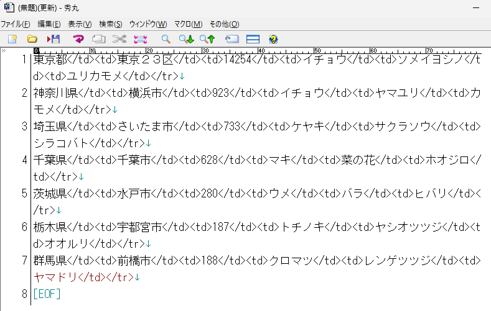Select line number 3 in the margin
Image resolution: width=491 pixels, height=311 pixels.
(24, 126)
